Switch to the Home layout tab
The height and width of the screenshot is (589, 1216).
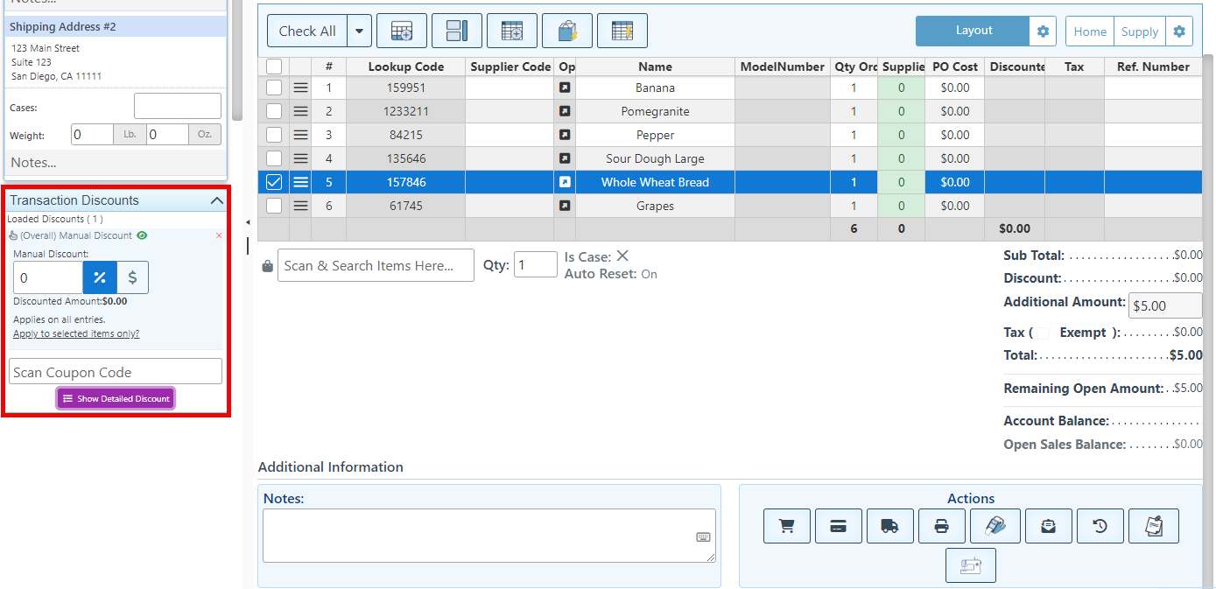tap(1090, 32)
